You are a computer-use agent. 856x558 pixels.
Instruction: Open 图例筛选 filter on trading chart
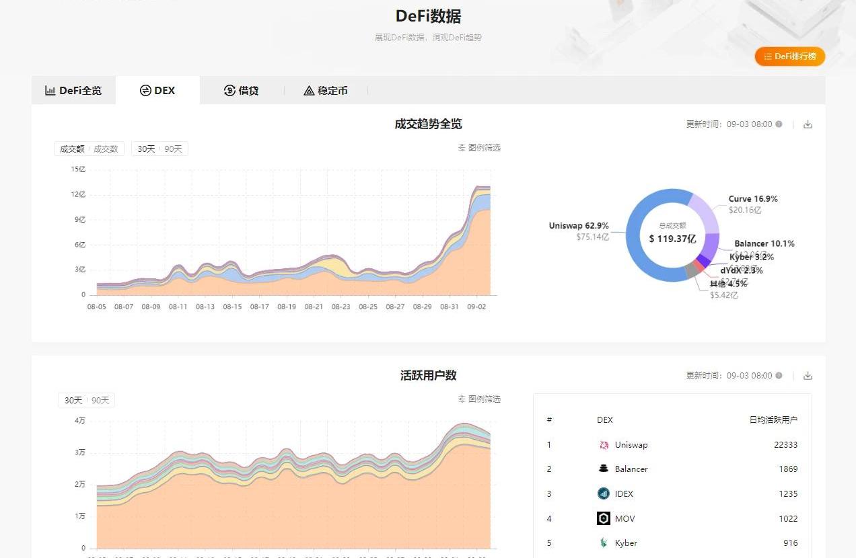[480, 148]
